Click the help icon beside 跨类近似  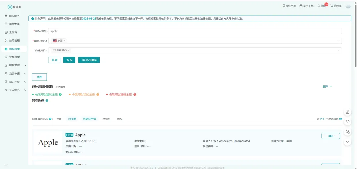[47, 100]
